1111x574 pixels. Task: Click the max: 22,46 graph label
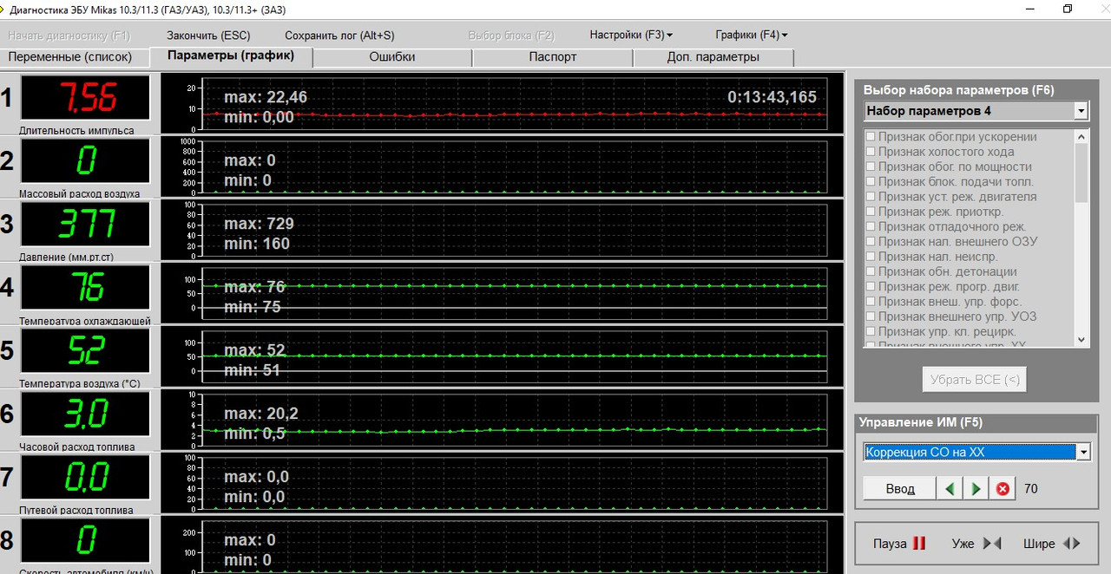tap(266, 97)
